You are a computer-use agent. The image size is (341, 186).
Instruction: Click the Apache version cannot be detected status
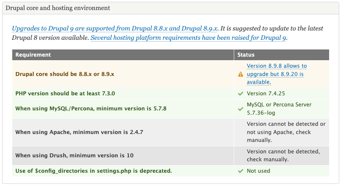(286, 132)
